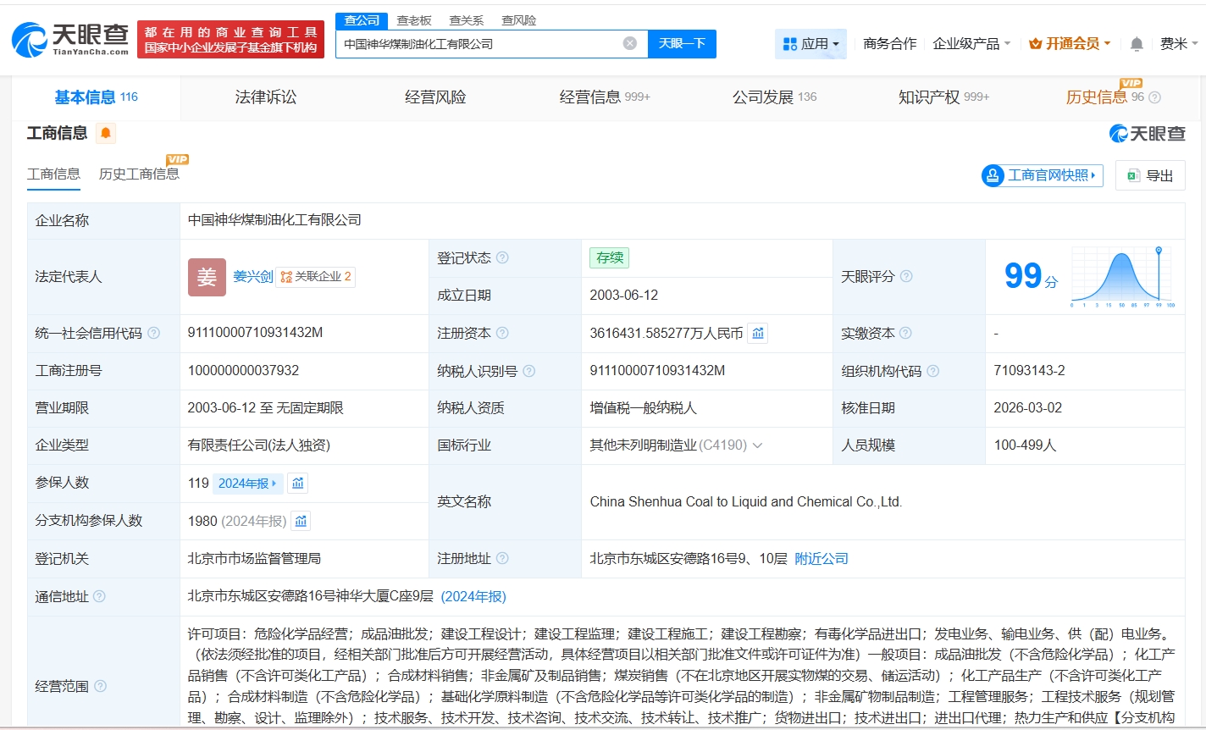This screenshot has width=1206, height=730.
Task: Expand the 国标行业 classification chevron
Action: coord(757,445)
